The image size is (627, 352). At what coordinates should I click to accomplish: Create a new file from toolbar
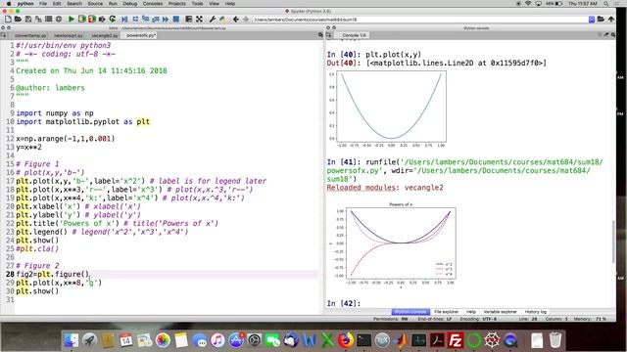pyautogui.click(x=8, y=20)
